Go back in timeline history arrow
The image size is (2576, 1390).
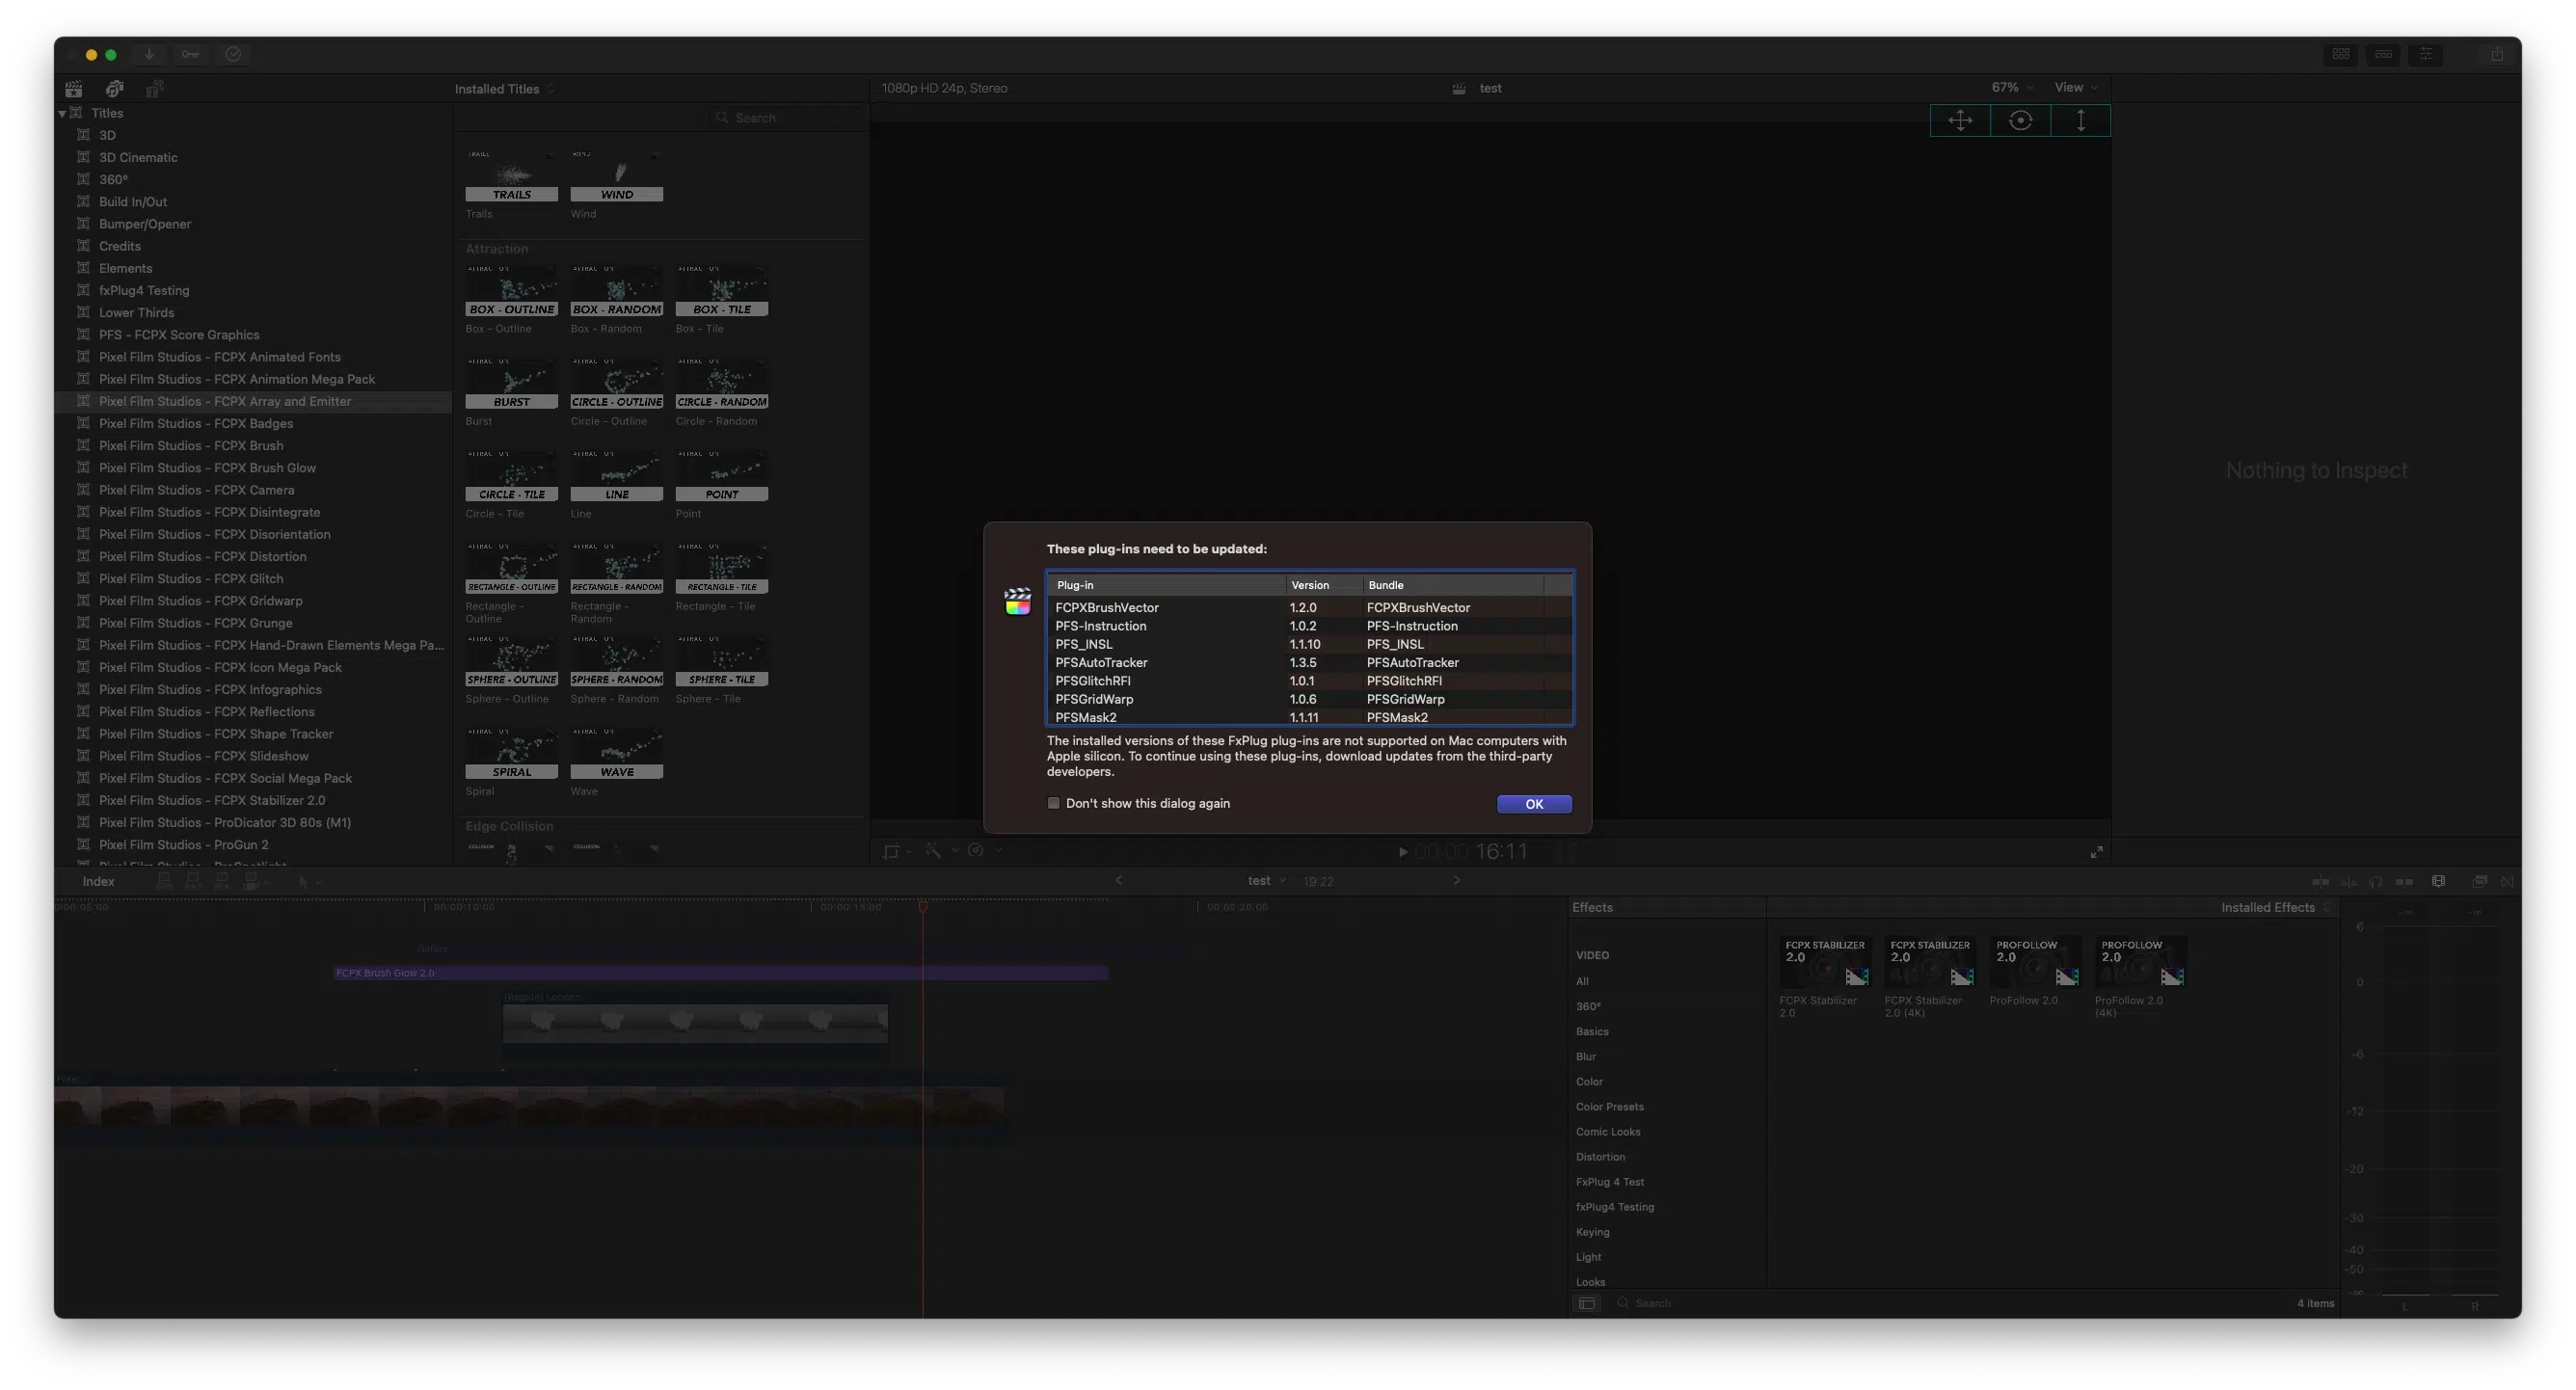click(x=1119, y=881)
